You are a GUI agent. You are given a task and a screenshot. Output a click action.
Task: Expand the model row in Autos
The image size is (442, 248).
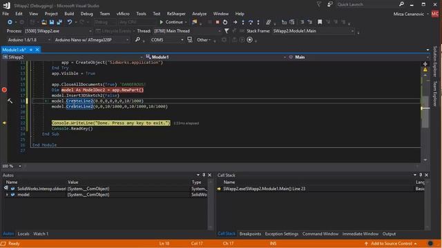[7, 194]
